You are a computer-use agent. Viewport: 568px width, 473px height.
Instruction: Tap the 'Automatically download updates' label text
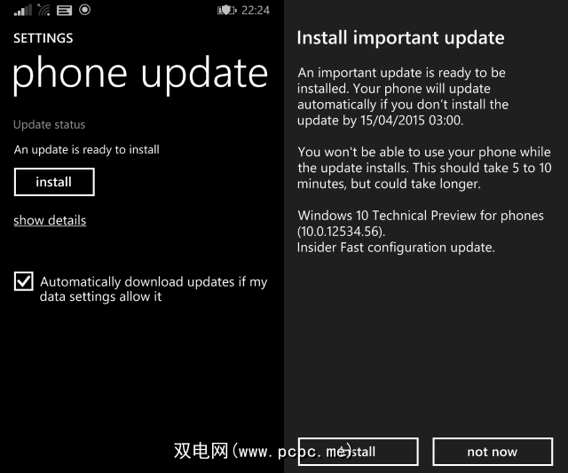[x=154, y=289]
